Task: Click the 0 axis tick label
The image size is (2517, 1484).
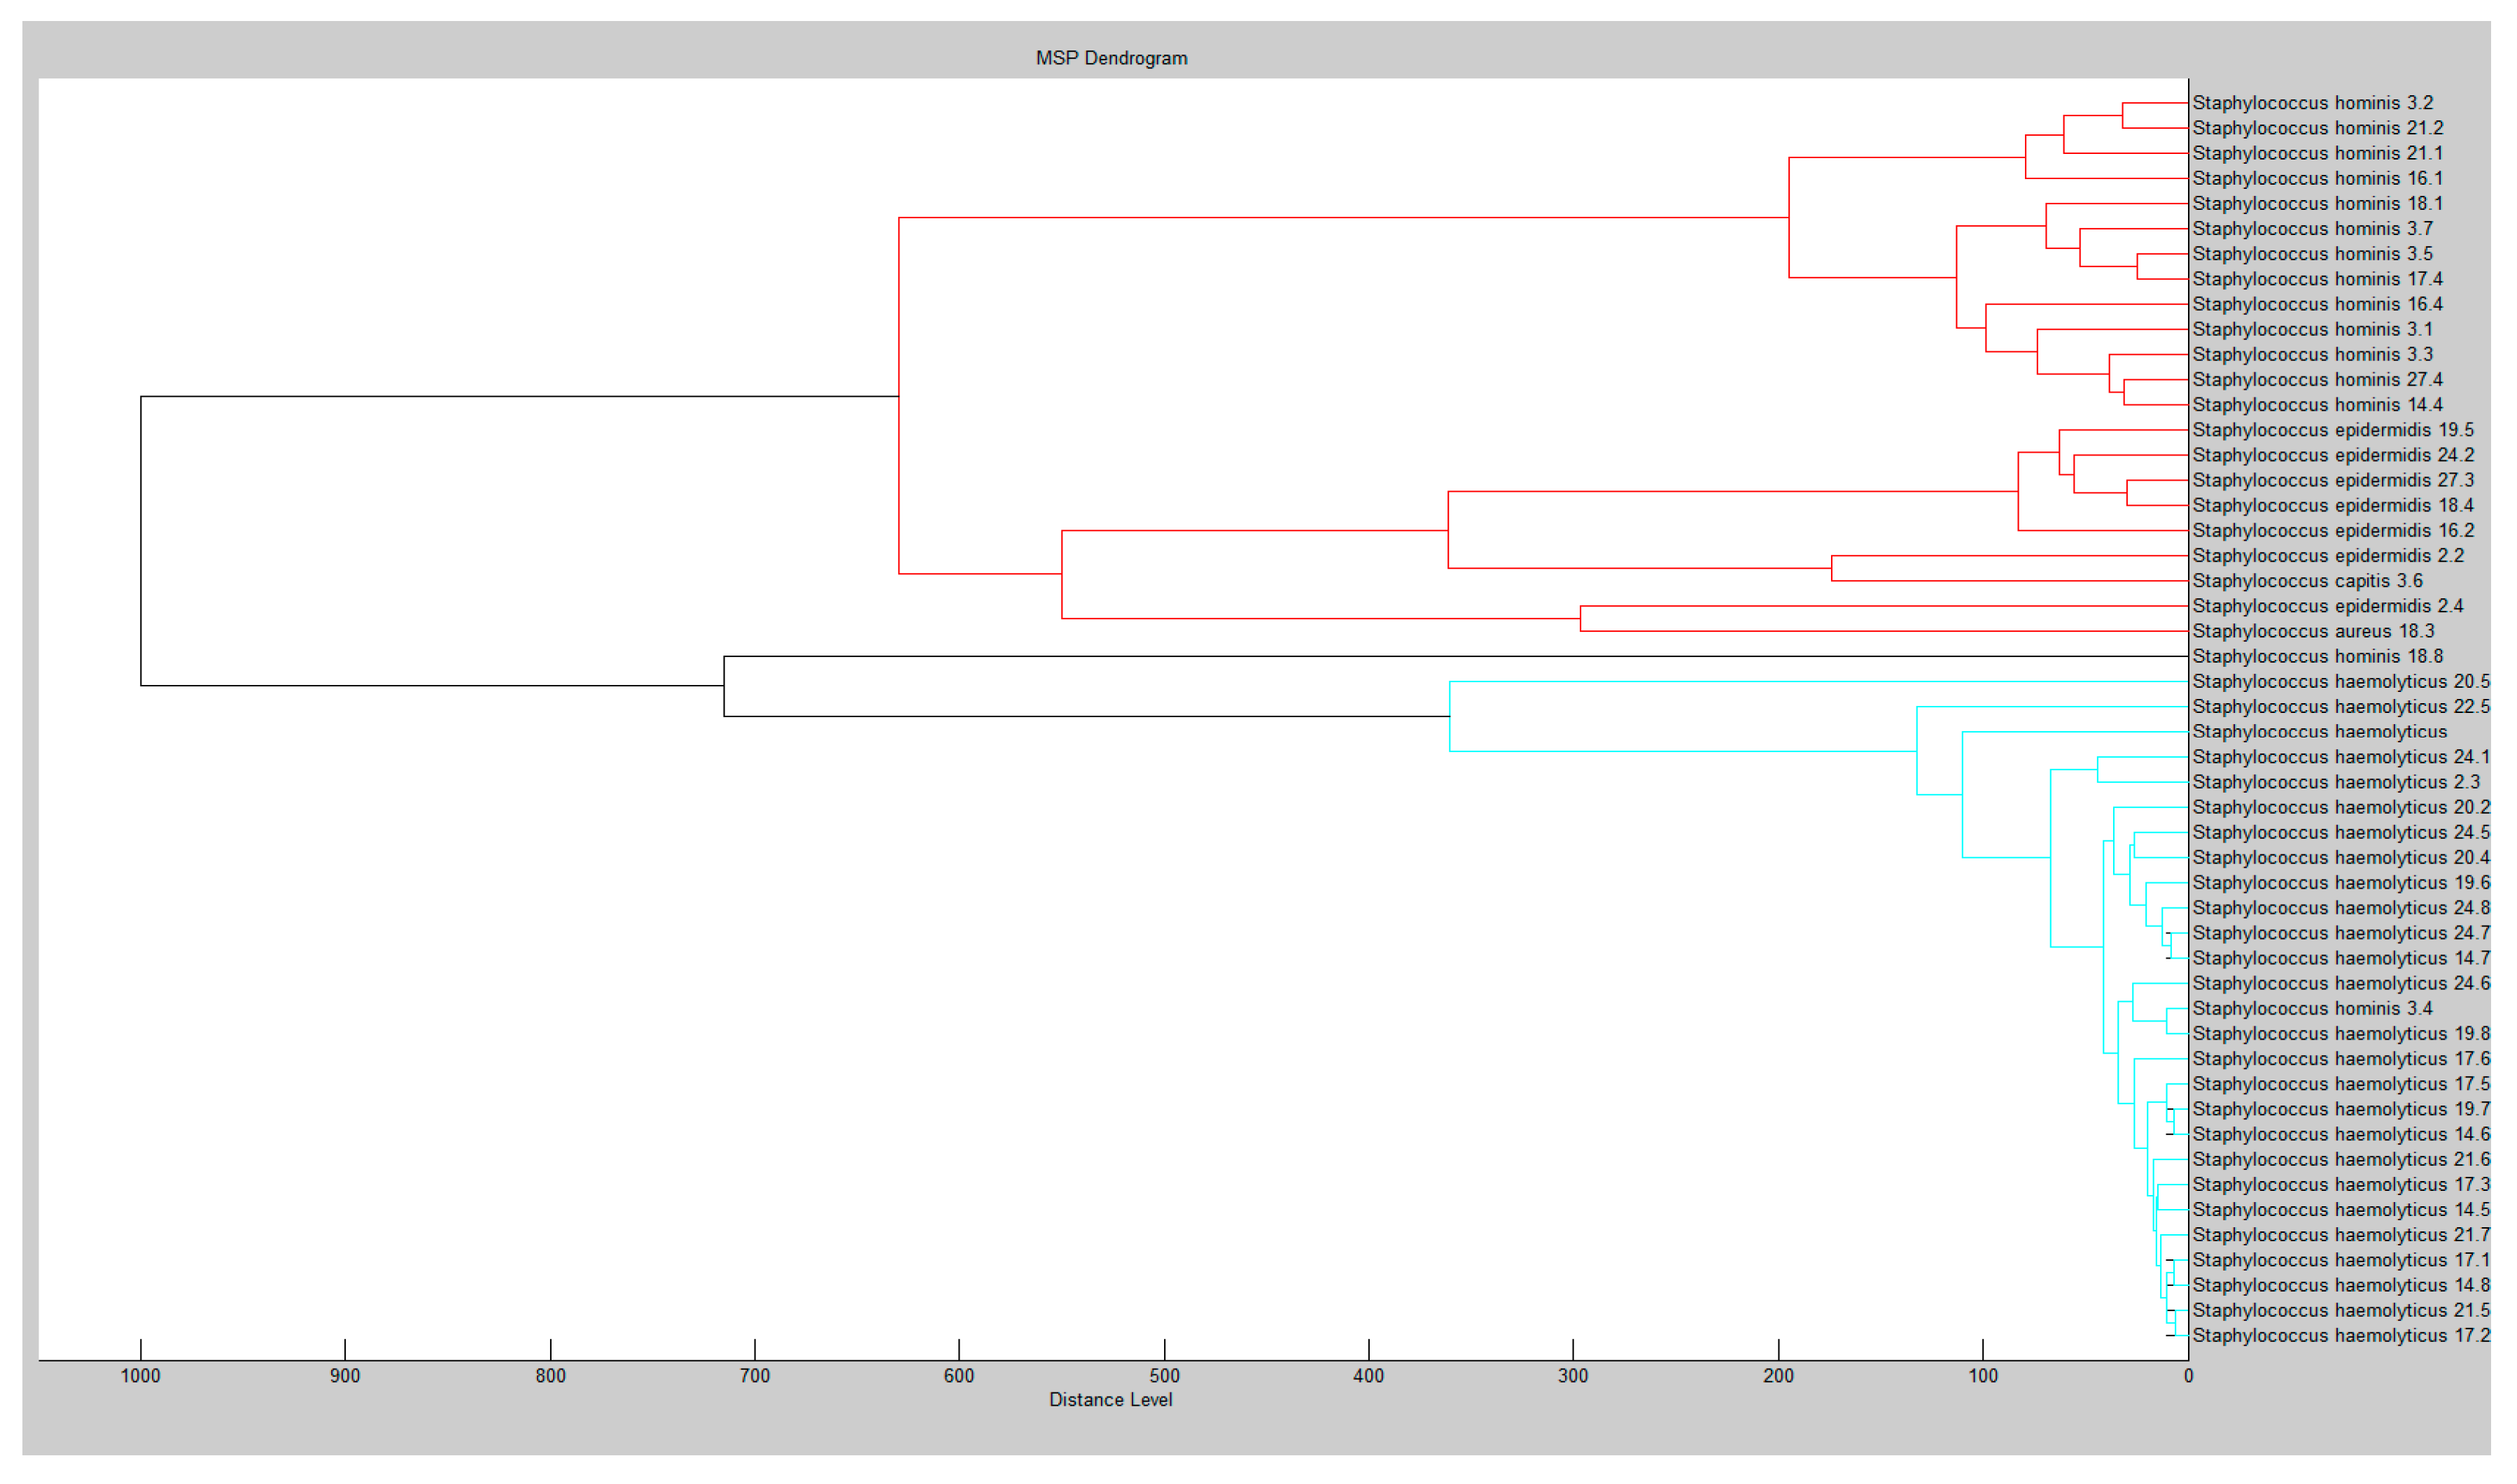Action: (2188, 1376)
